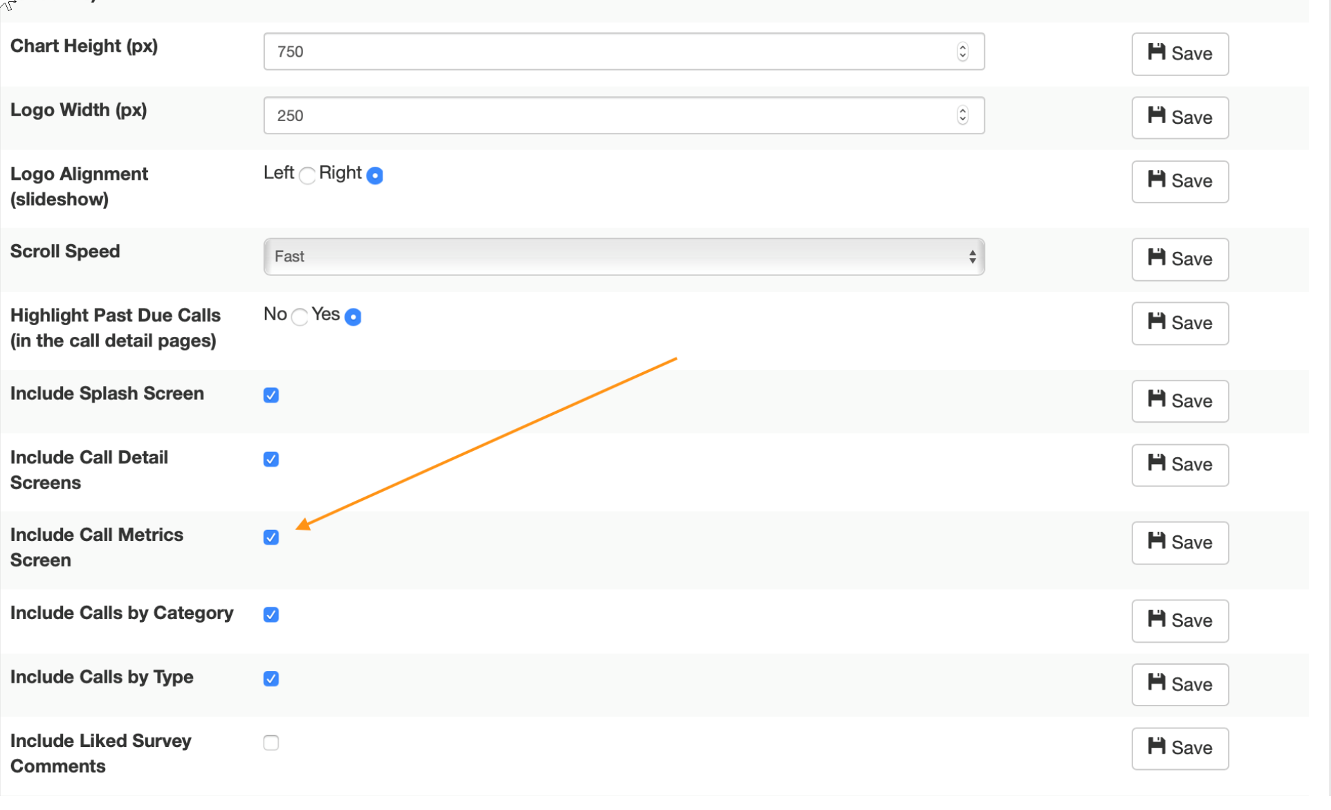
Task: Select Left logo alignment radio button
Action: tap(307, 176)
